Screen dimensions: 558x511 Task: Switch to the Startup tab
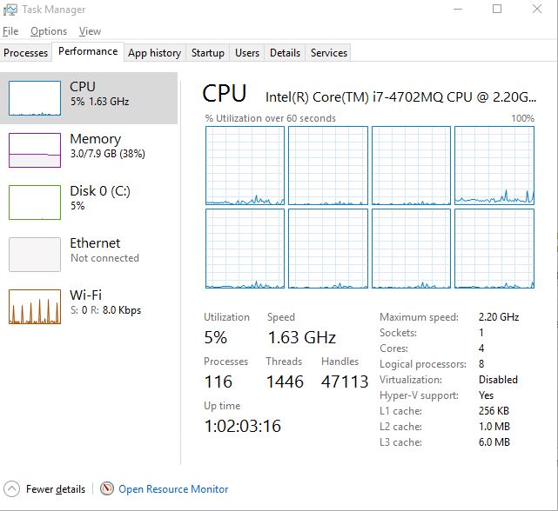tap(208, 53)
